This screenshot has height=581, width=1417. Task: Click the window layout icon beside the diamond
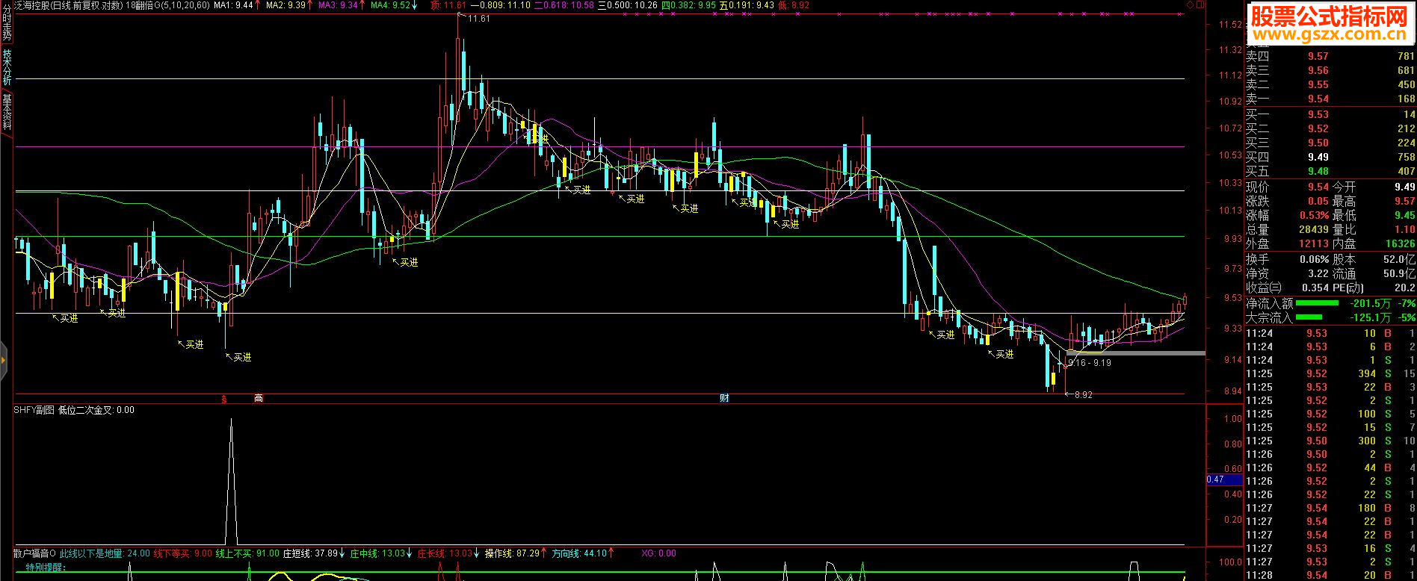click(x=1200, y=5)
